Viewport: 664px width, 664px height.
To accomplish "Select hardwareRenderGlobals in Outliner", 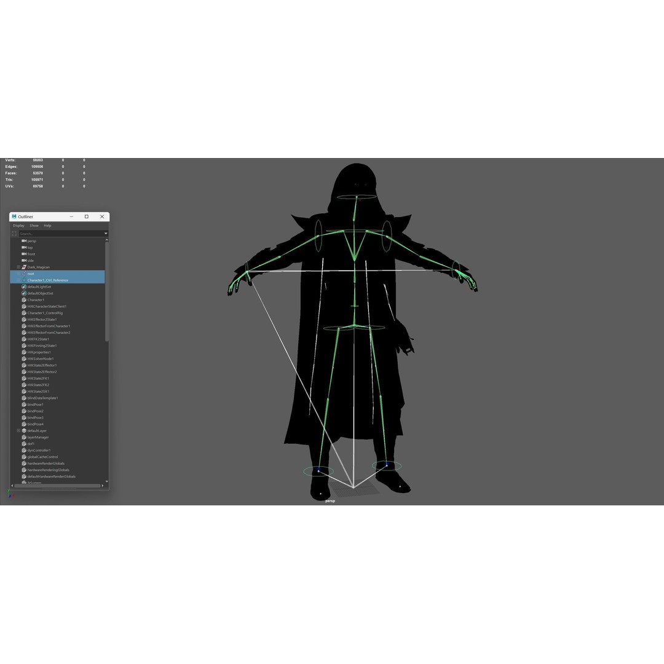I will (45, 464).
